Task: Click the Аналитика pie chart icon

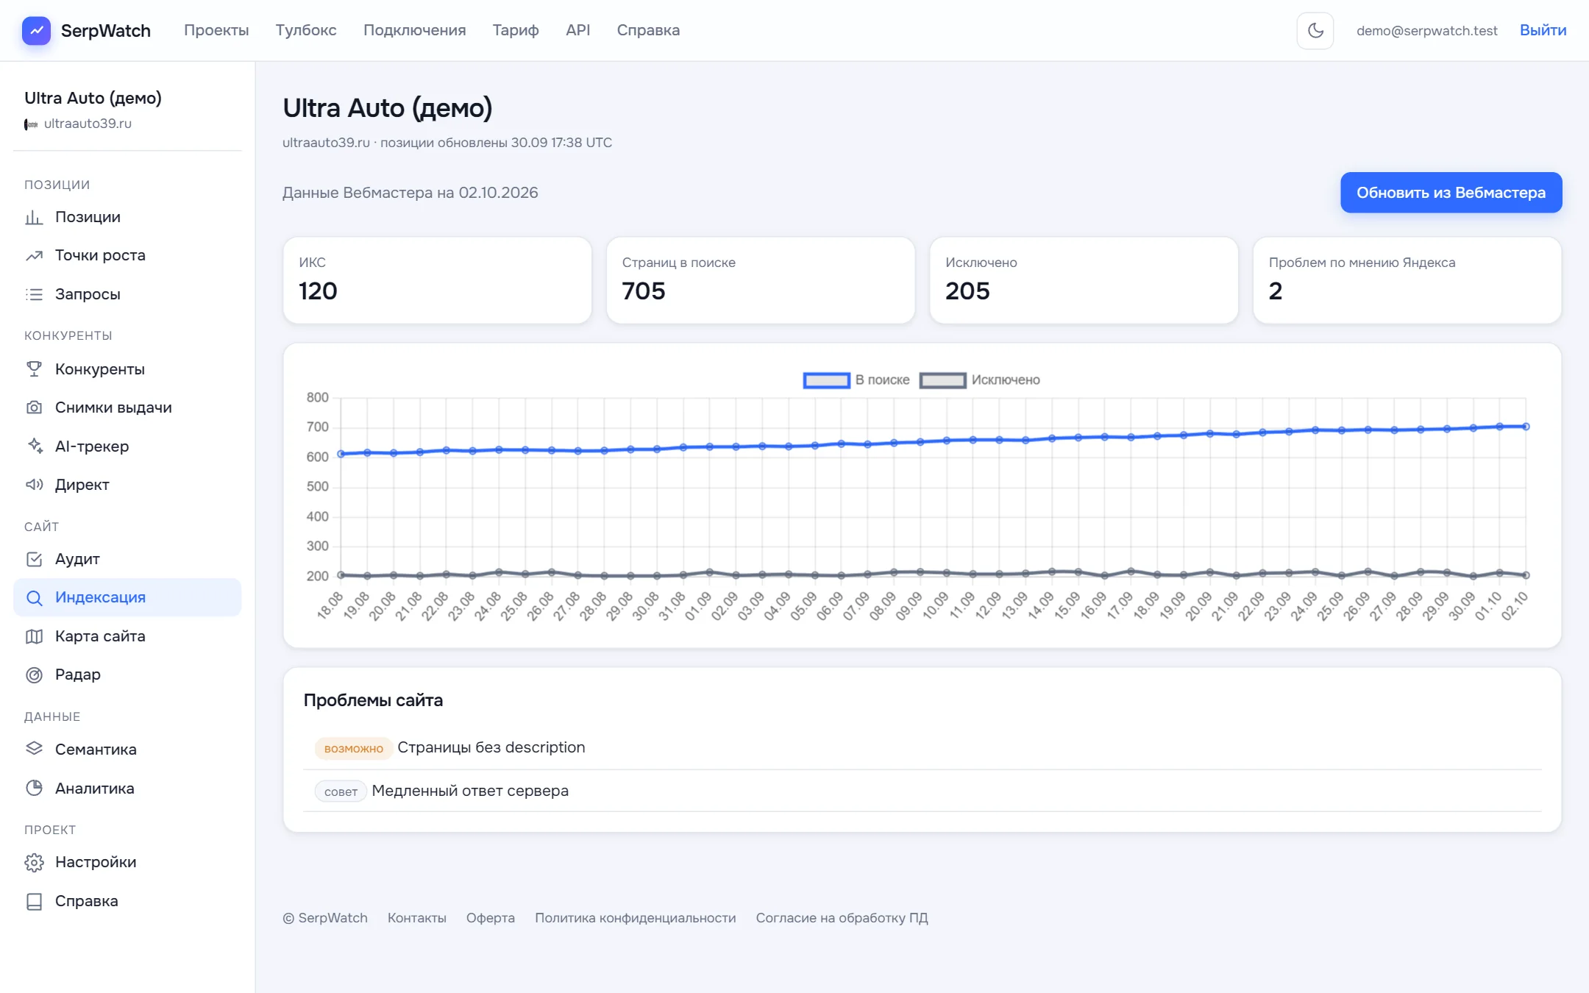Action: pos(34,788)
